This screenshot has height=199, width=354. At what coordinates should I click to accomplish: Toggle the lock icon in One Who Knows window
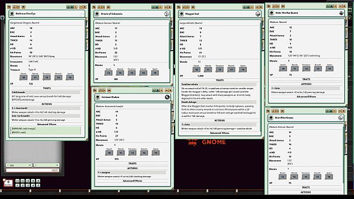331,111
